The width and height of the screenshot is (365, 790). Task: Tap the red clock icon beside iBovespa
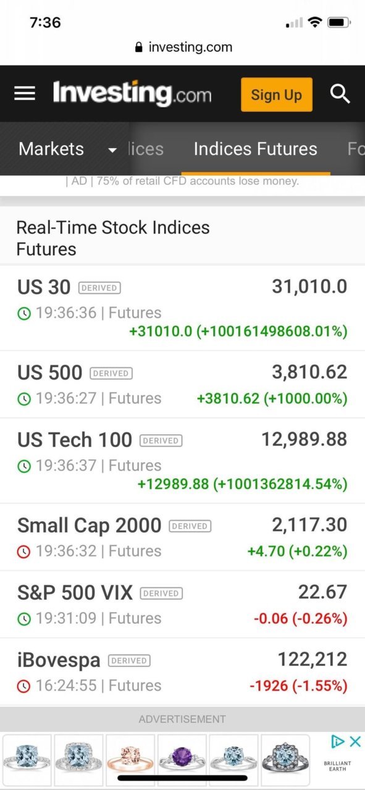point(23,686)
